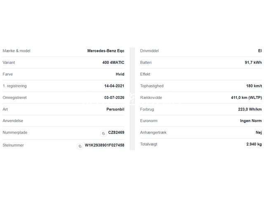Select the 400 4MATIC variant value
This screenshot has width=264, height=198.
click(x=113, y=62)
